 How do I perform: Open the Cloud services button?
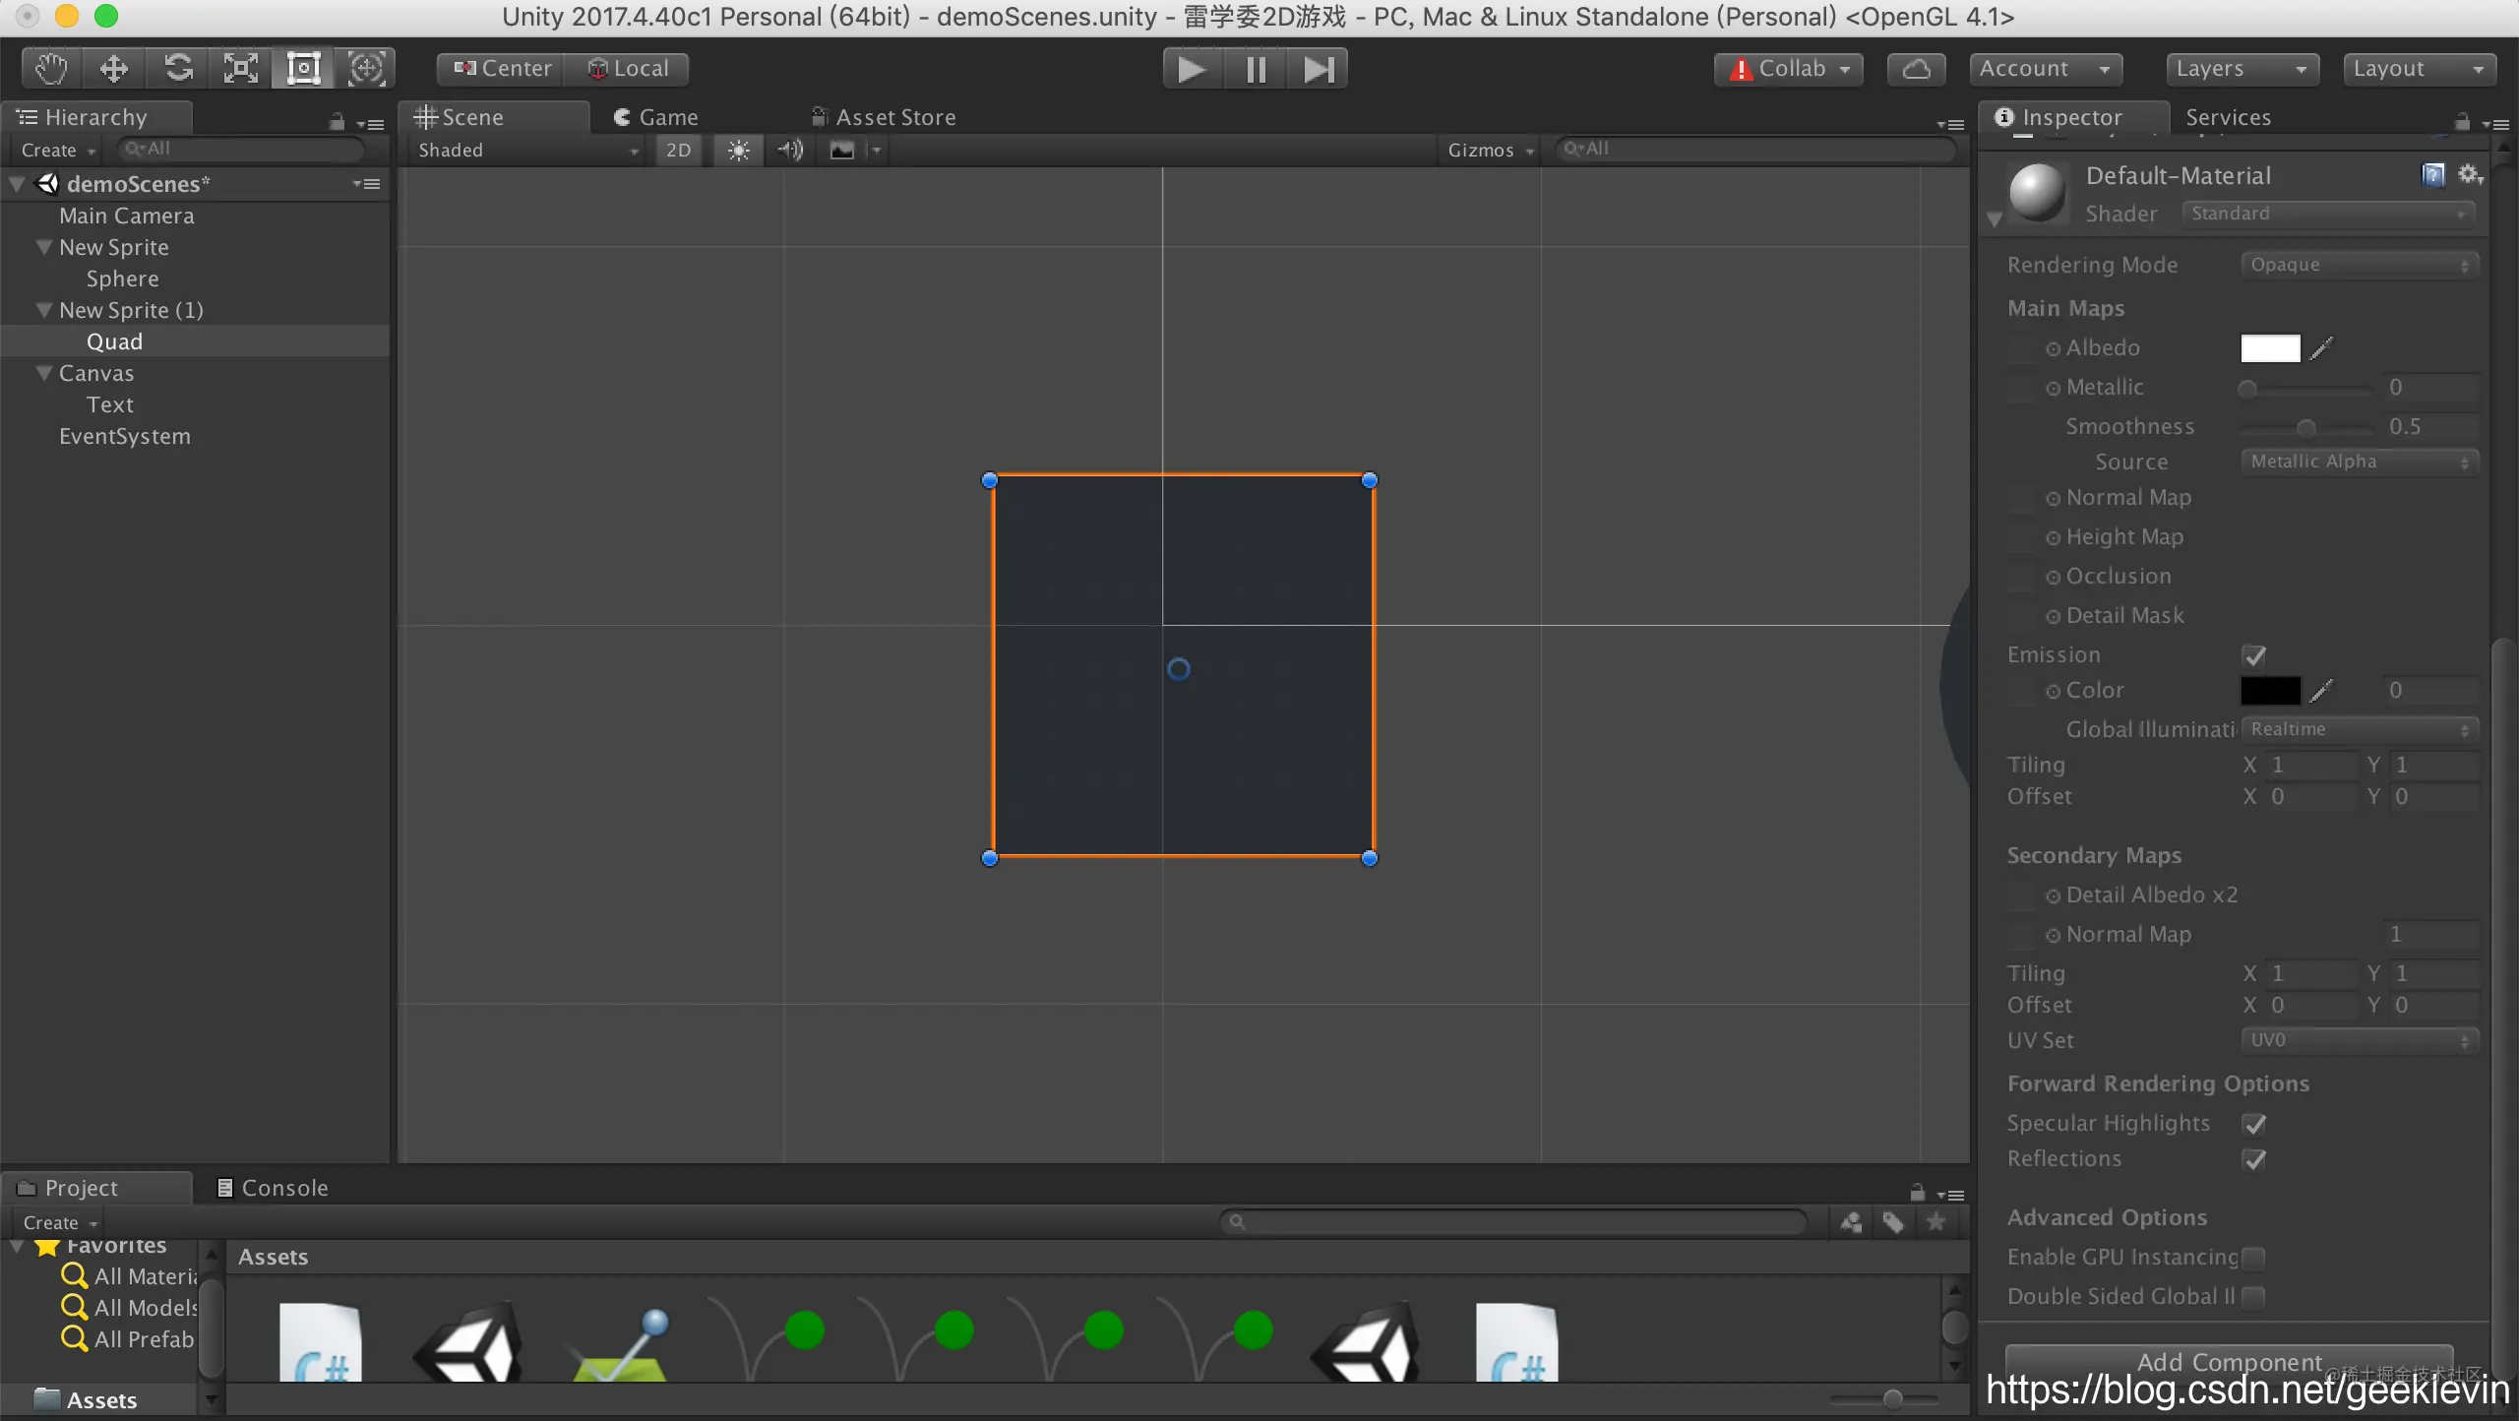[x=1916, y=69]
